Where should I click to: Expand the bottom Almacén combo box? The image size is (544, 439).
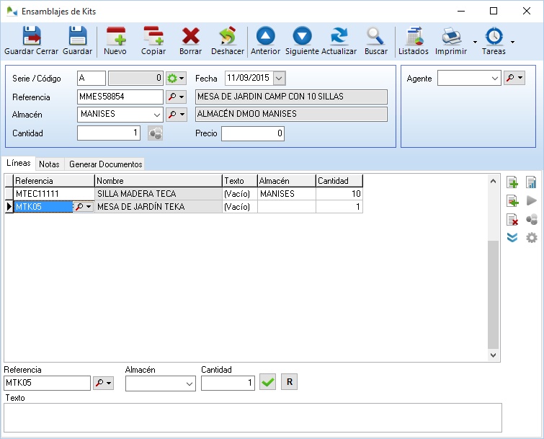point(189,383)
